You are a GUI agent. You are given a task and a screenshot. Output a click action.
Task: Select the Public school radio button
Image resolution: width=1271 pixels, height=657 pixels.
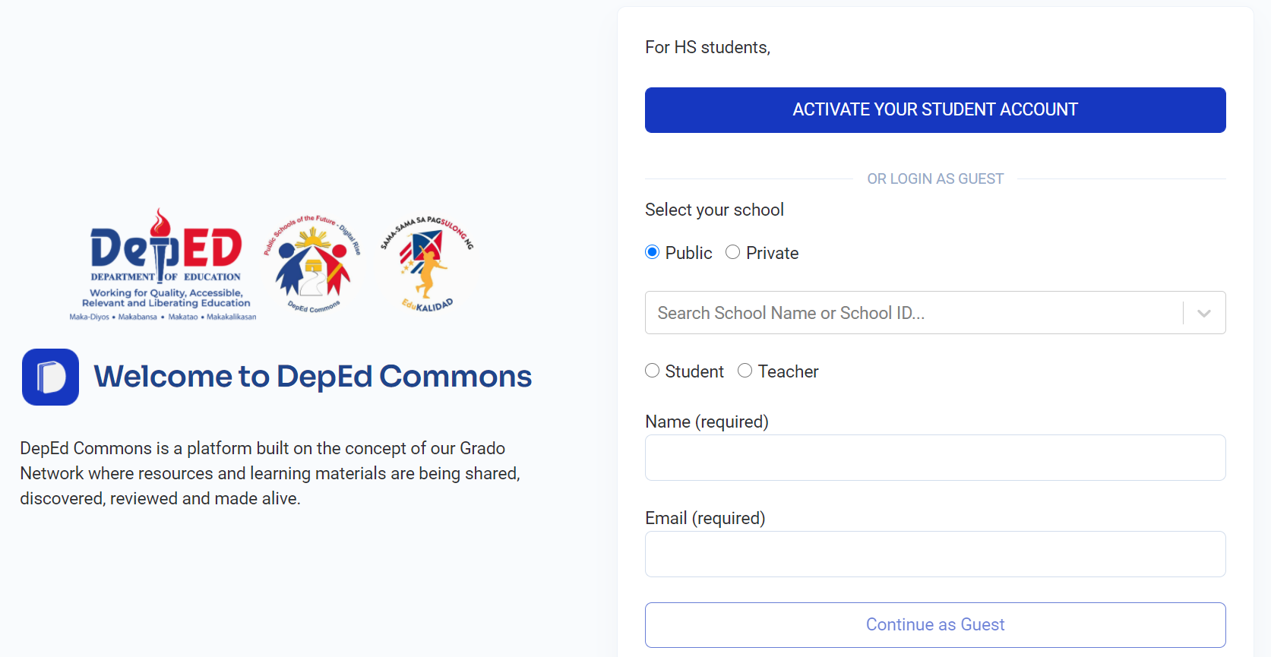click(x=652, y=251)
